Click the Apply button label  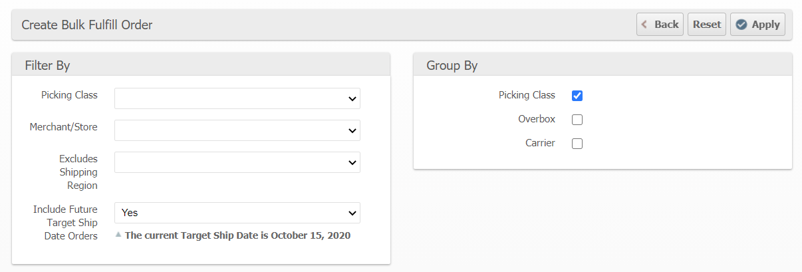point(765,25)
